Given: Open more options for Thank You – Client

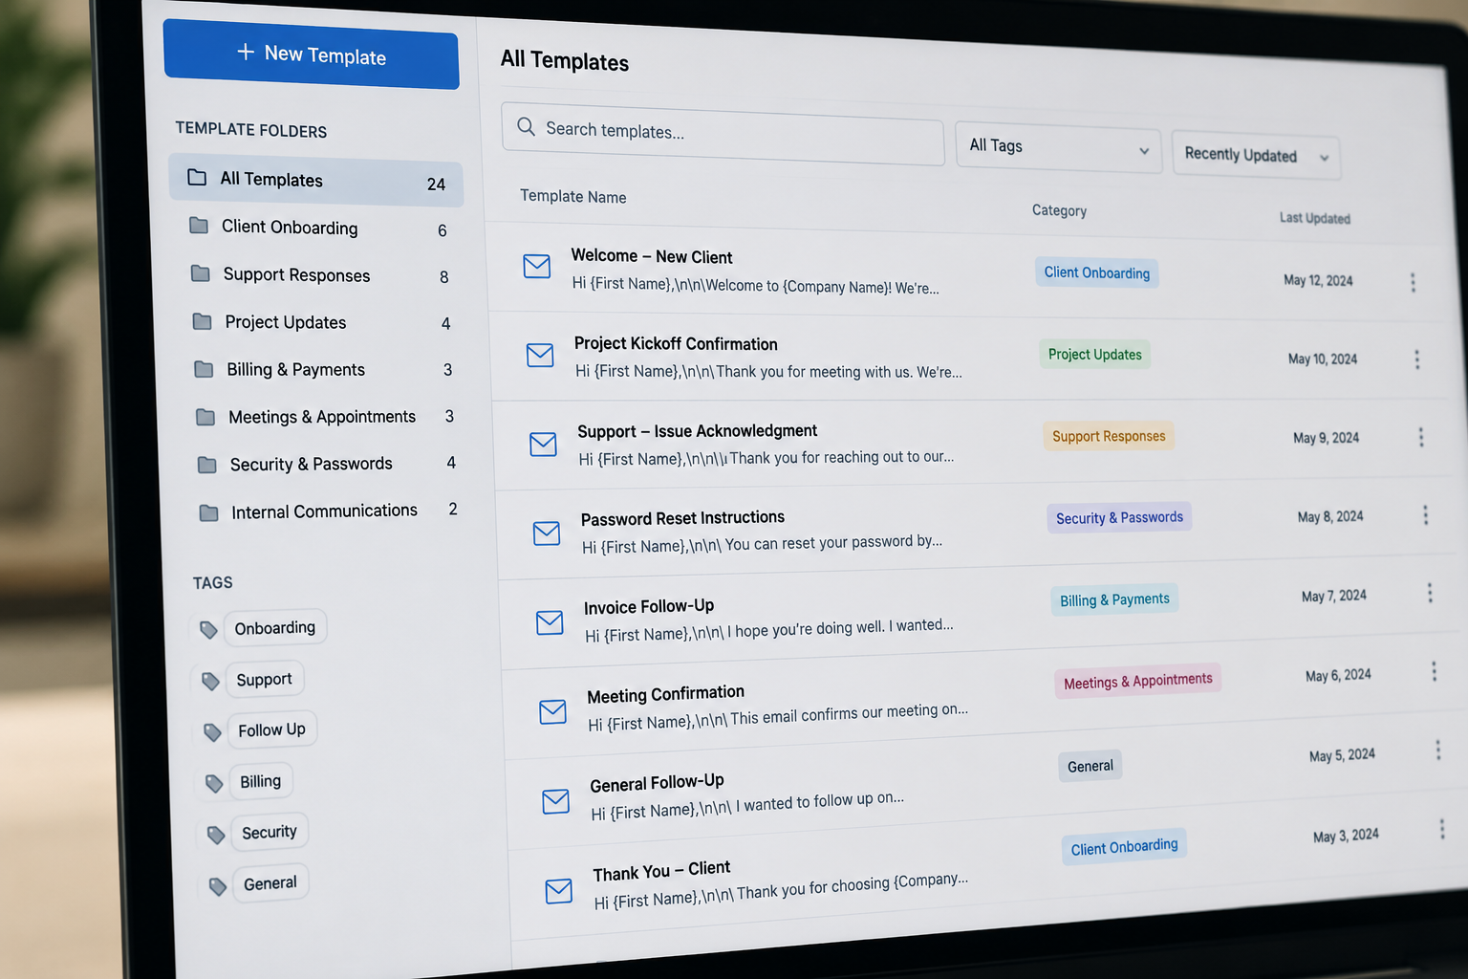Looking at the screenshot, I should (x=1442, y=829).
